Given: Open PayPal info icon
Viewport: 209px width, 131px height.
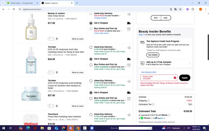Looking at the screenshot, I should [x=165, y=118].
